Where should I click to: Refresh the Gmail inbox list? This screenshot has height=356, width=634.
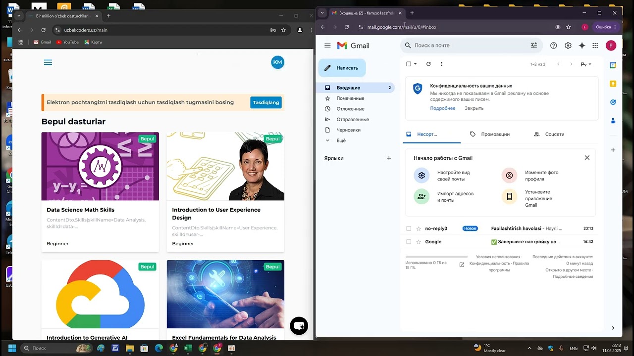point(428,64)
